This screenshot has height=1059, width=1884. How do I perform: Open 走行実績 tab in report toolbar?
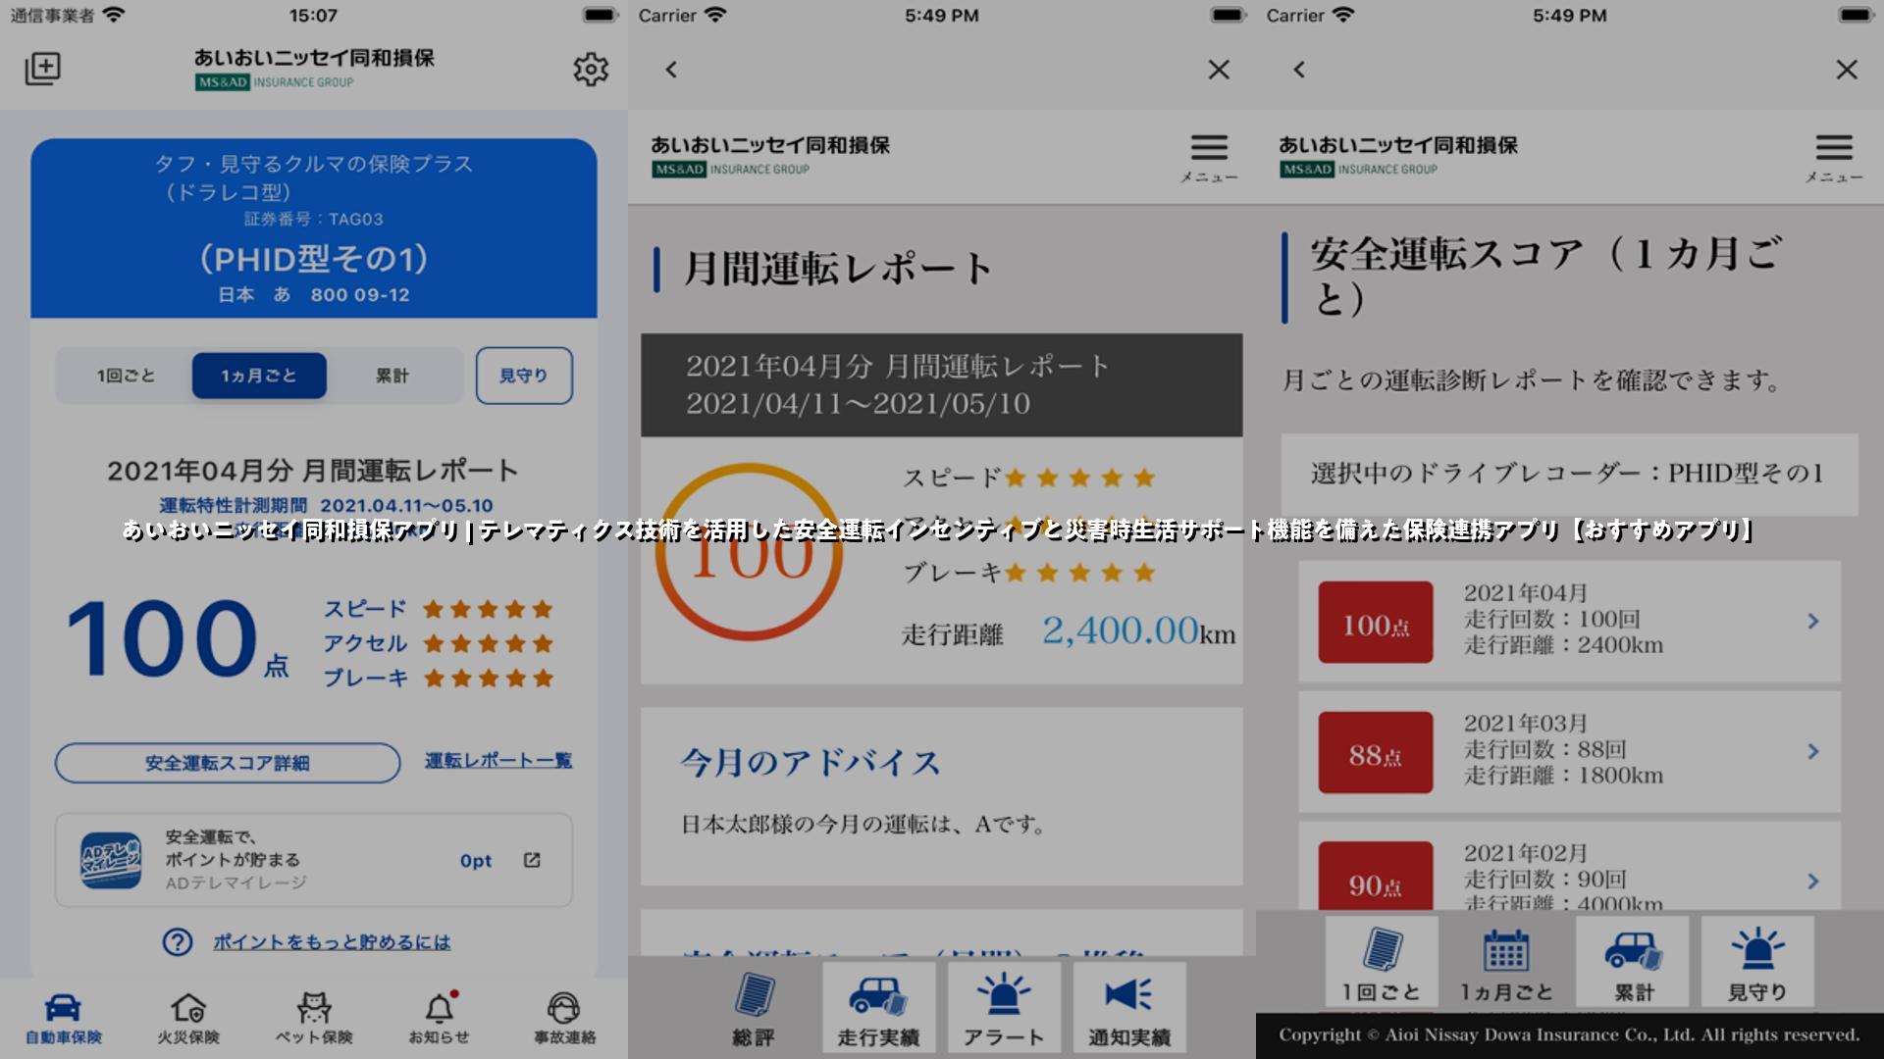coord(878,1007)
